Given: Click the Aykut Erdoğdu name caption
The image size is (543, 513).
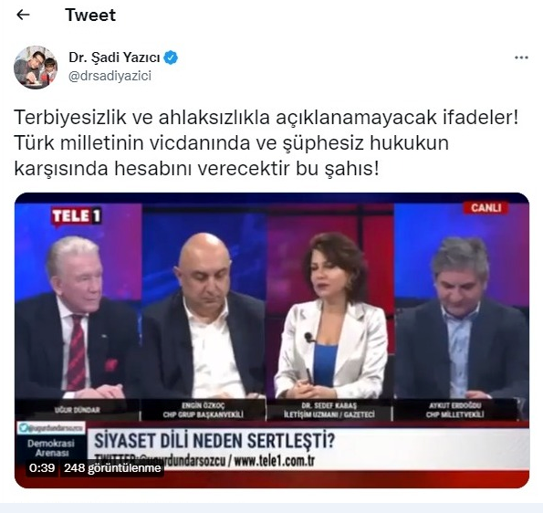Looking at the screenshot, I should click(454, 410).
